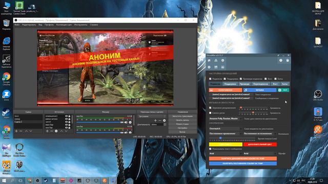Viewport: 328px width, 184px height.
Task: Lock the top source row with padlock icon
Action: pyautogui.click(x=70, y=116)
